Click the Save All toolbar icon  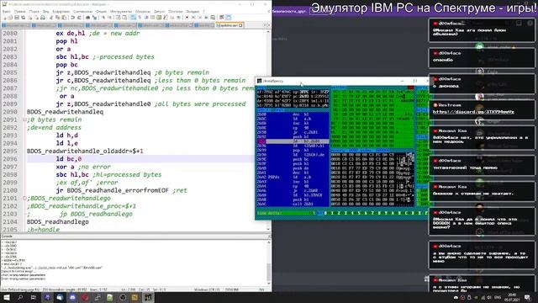point(24,17)
